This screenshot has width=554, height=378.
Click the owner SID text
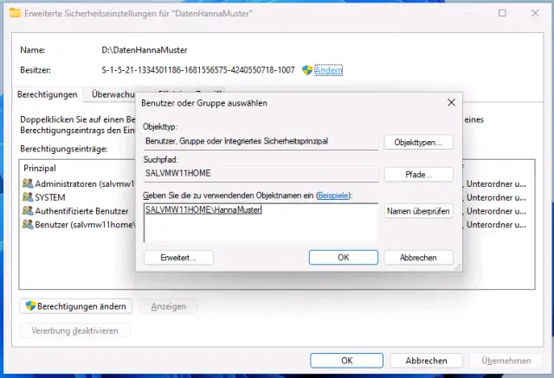click(198, 70)
